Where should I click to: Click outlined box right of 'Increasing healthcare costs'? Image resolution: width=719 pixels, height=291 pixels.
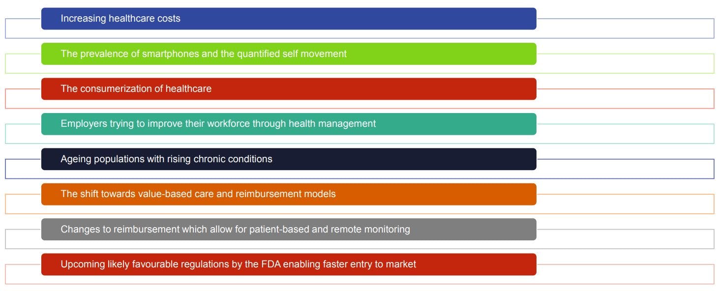click(x=625, y=29)
